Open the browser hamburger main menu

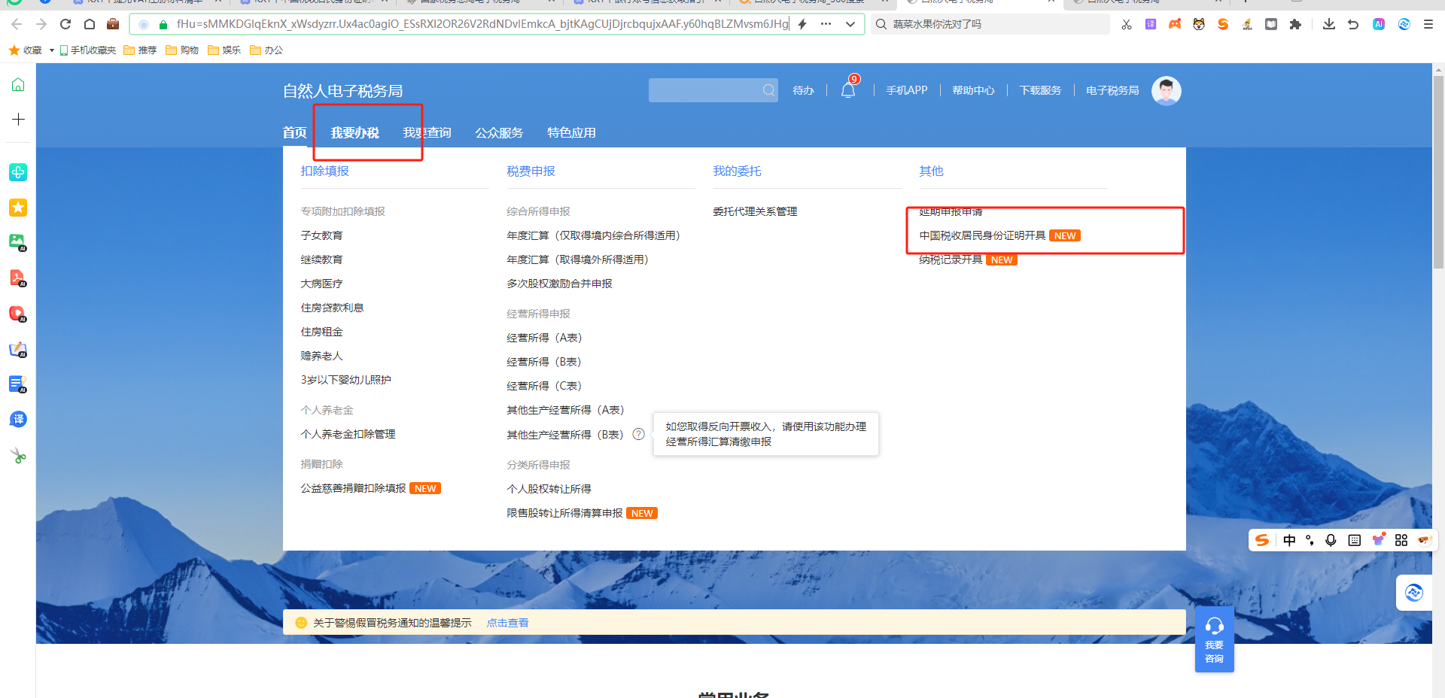(x=1428, y=24)
